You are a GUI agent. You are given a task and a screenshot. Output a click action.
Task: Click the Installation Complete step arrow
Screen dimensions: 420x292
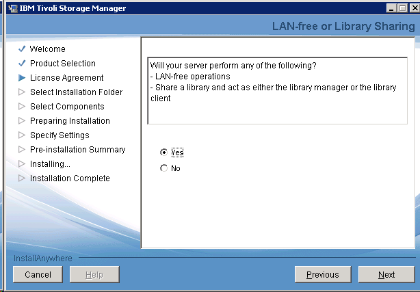click(23, 178)
